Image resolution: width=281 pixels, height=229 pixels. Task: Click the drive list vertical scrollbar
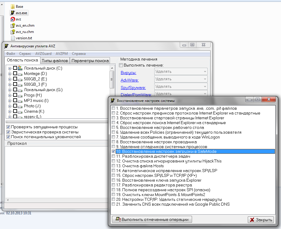[x=112, y=79]
